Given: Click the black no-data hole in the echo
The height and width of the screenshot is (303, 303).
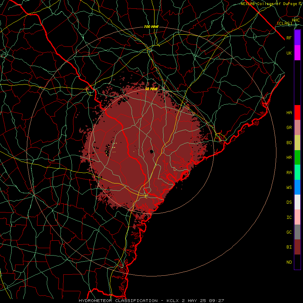Looking at the screenshot, I should (151, 152).
